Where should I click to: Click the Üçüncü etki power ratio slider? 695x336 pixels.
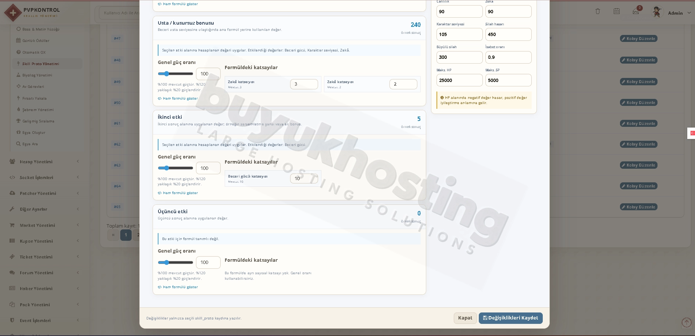coord(175,262)
